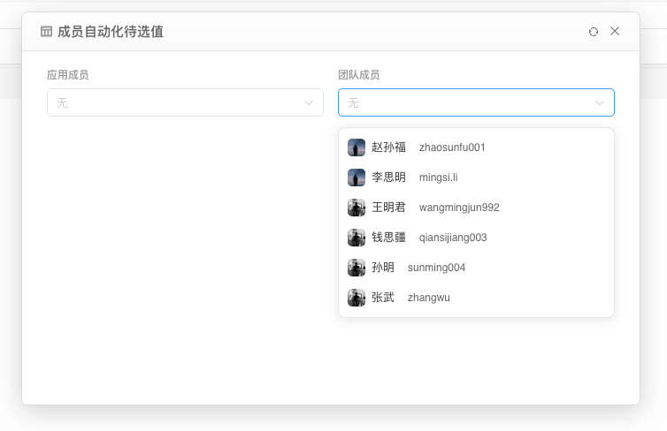The width and height of the screenshot is (667, 431).
Task: Click username qiansijiang003
Action: click(x=453, y=238)
